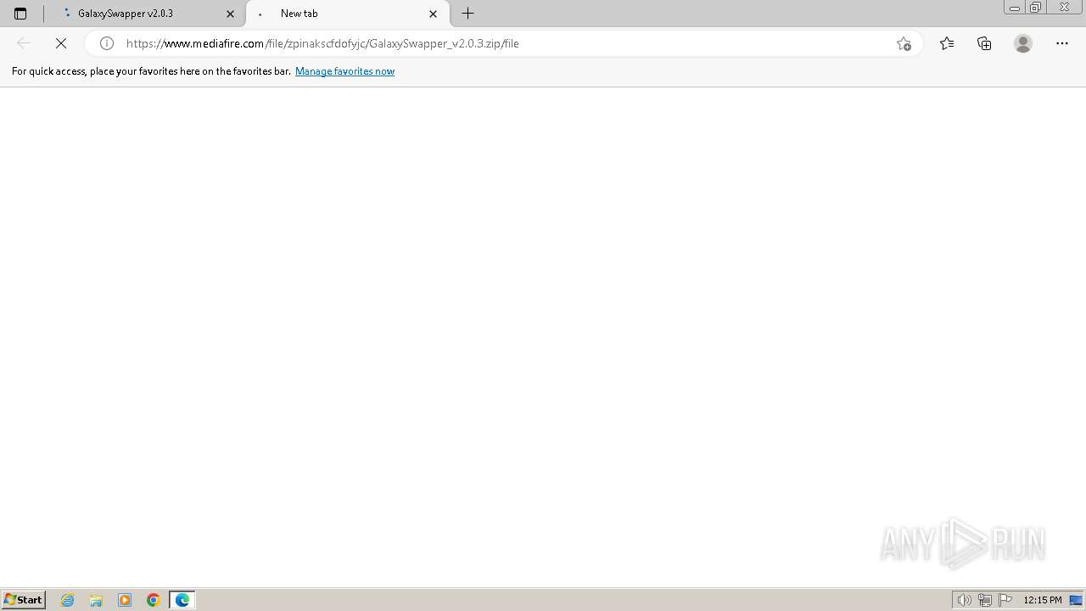Open a new browser tab with plus button
Screen dimensions: 1086x611
(x=467, y=14)
